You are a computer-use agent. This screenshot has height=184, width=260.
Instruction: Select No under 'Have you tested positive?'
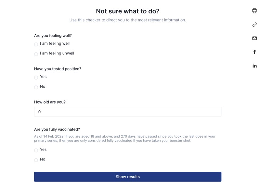tap(36, 87)
